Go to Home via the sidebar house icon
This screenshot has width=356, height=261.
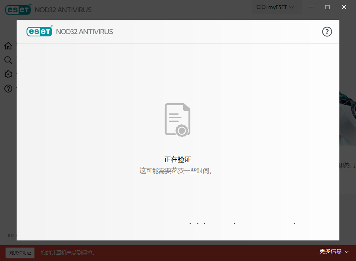(x=8, y=46)
